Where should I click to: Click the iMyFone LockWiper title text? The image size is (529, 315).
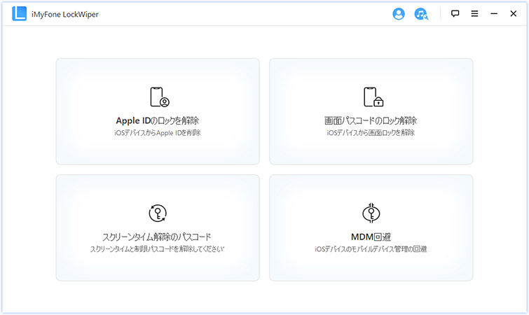pos(65,15)
